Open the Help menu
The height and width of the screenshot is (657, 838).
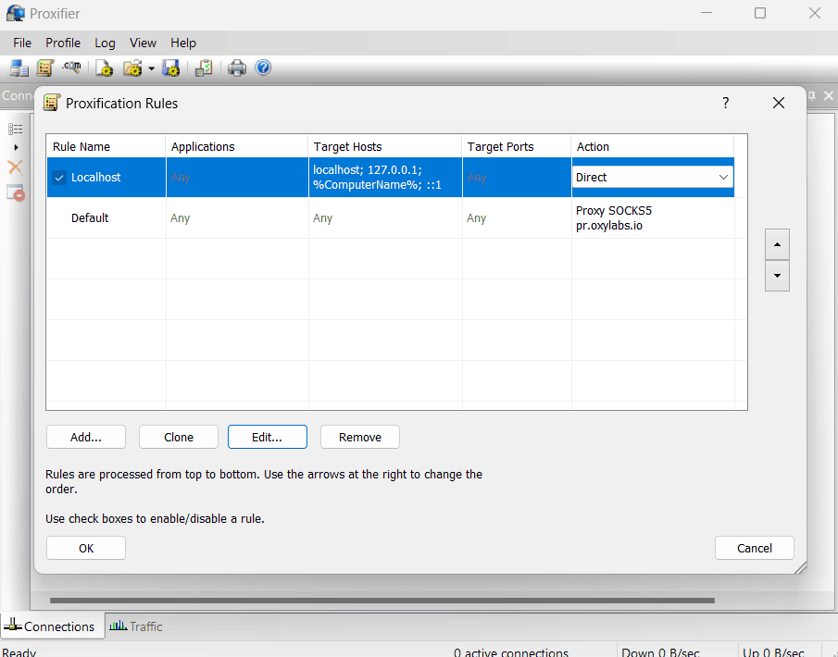pos(183,43)
